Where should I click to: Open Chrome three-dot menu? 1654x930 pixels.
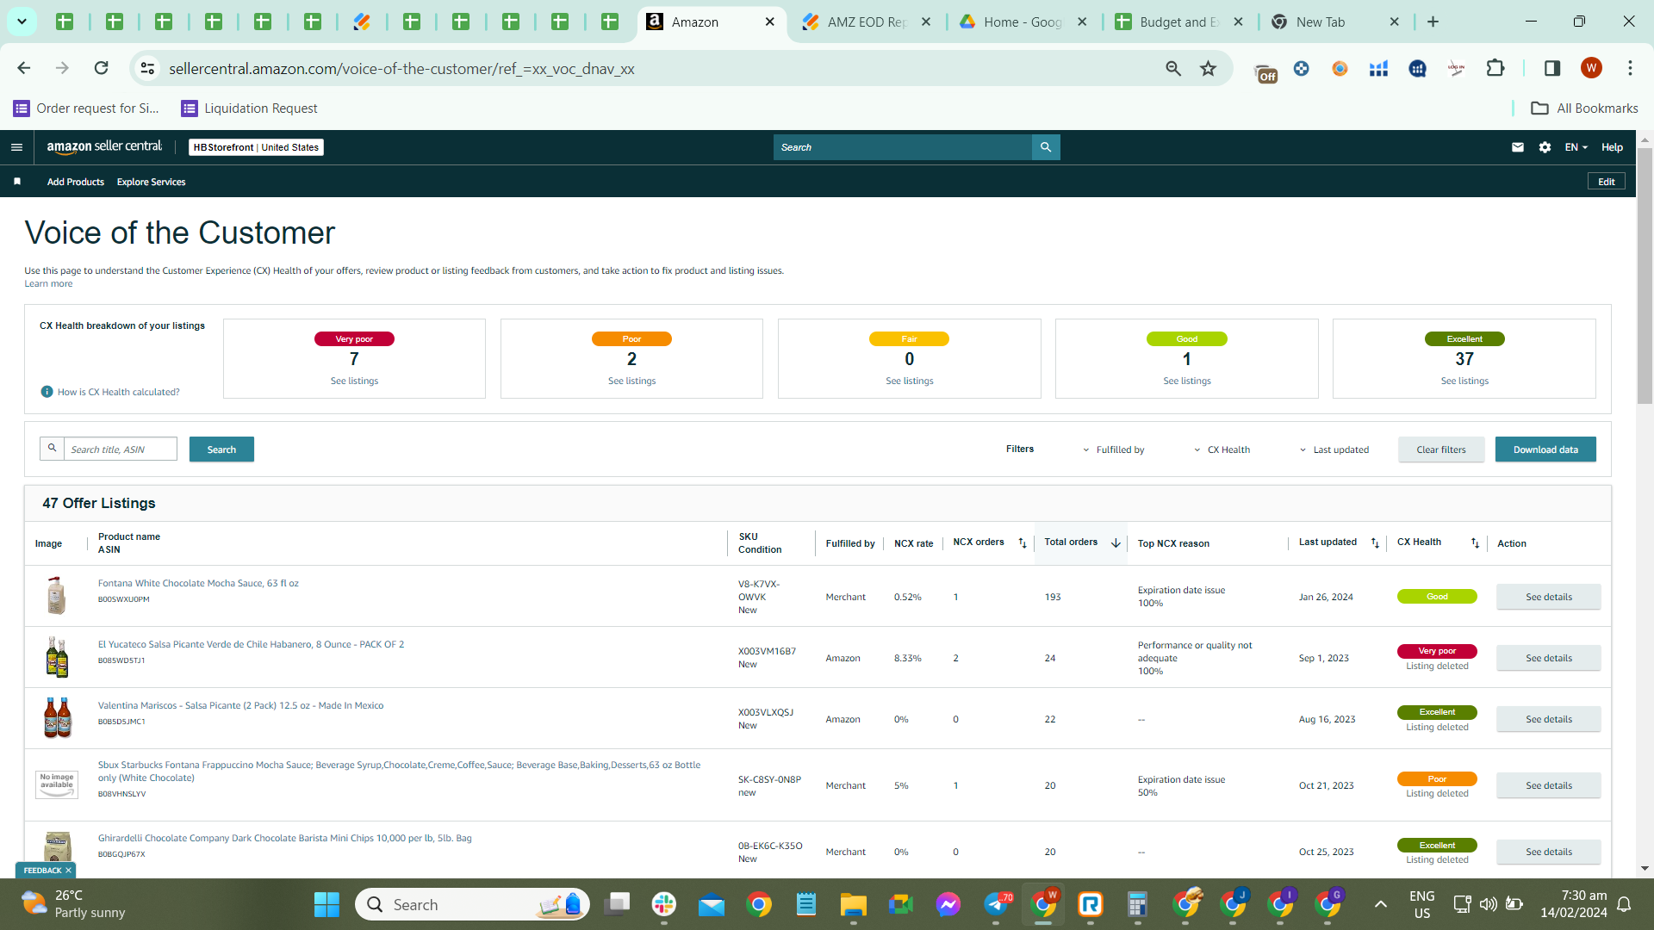(x=1630, y=68)
